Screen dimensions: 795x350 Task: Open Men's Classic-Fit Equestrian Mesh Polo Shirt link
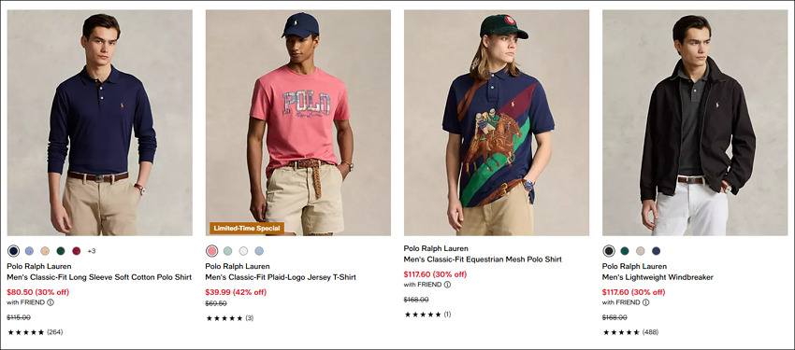coord(483,259)
